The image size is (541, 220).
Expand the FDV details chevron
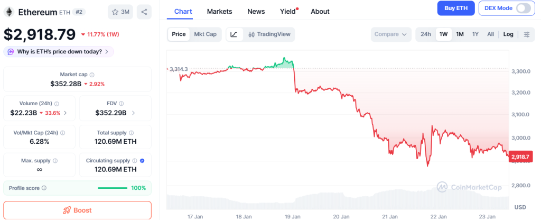[133, 113]
